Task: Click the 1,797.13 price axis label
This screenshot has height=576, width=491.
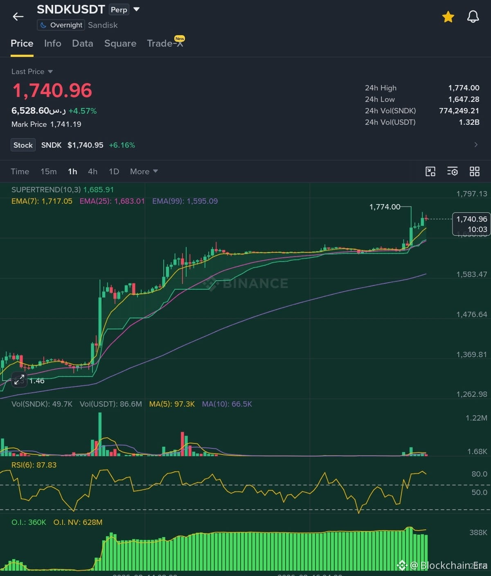Action: tap(472, 194)
